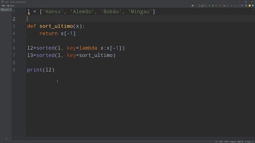Click the 4 spaces indent setting

(x=233, y=142)
